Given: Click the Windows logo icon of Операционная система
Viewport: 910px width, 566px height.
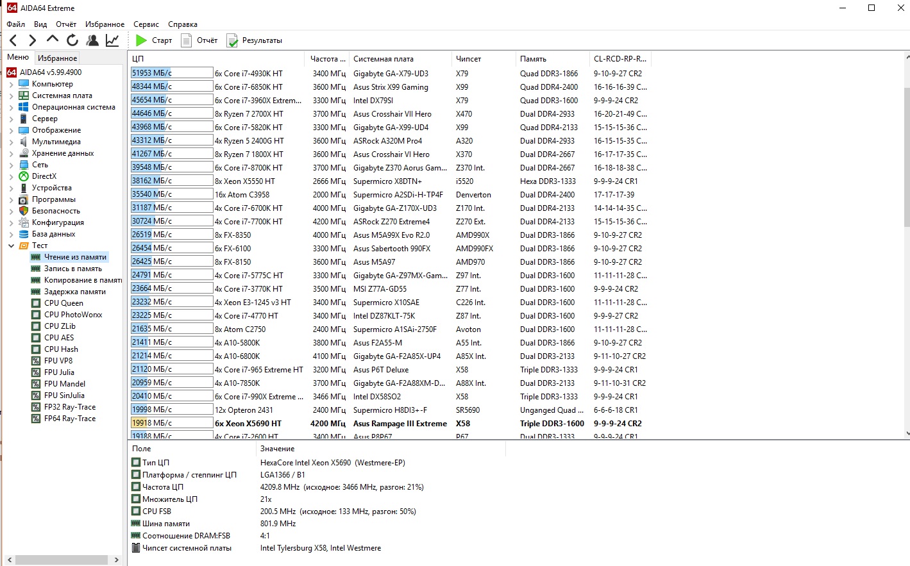Looking at the screenshot, I should (x=24, y=107).
